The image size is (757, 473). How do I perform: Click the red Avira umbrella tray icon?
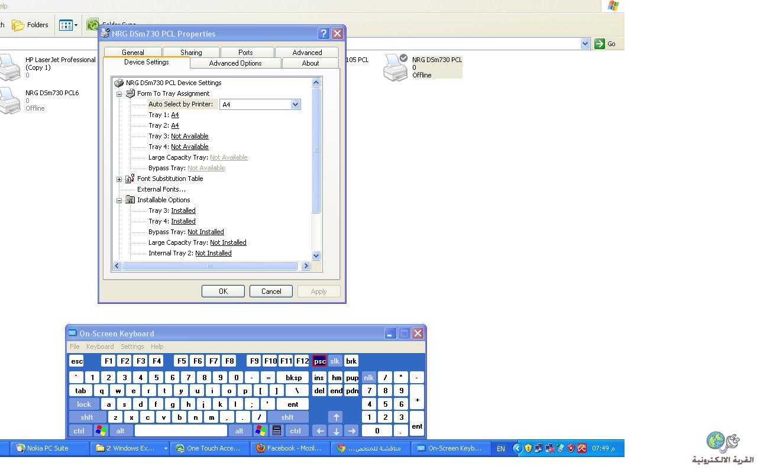pyautogui.click(x=582, y=448)
